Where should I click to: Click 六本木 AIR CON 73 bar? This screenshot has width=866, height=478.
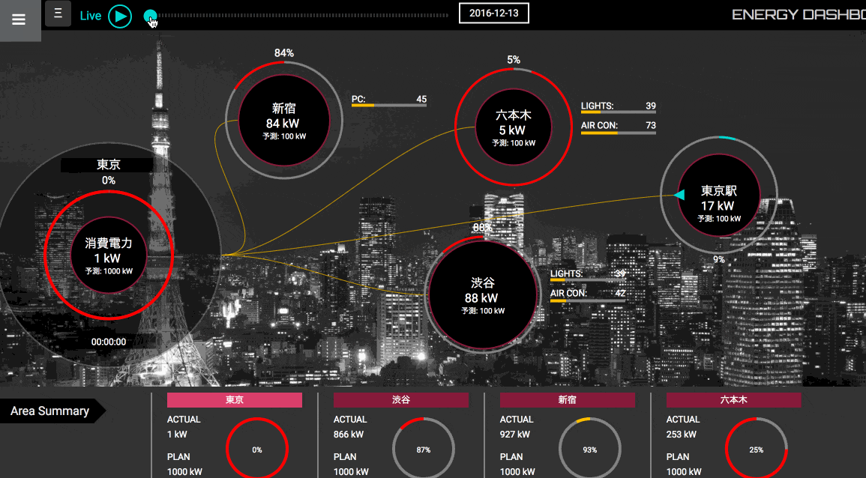[x=618, y=127]
